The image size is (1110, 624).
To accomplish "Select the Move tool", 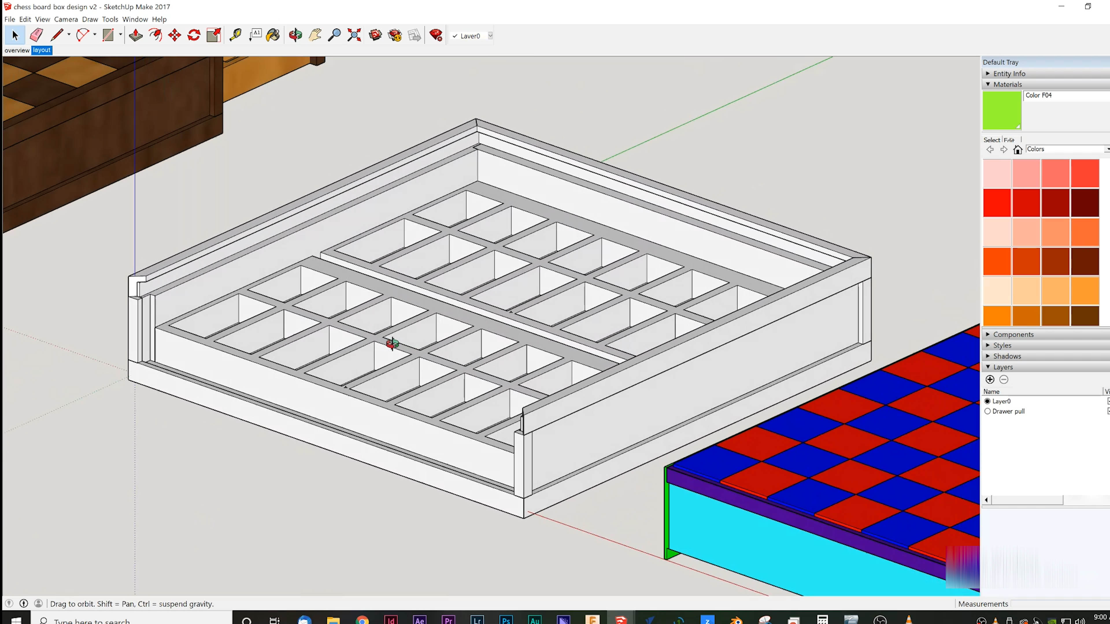I will (x=175, y=35).
